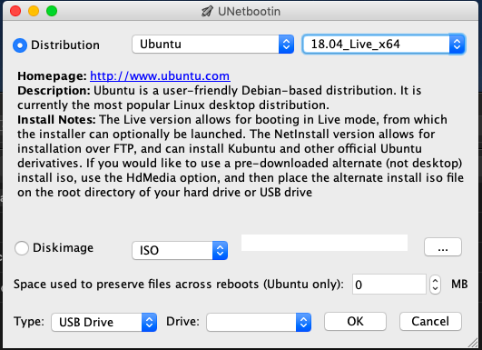Open the Drive selection dropdown
482x350 pixels.
click(259, 322)
